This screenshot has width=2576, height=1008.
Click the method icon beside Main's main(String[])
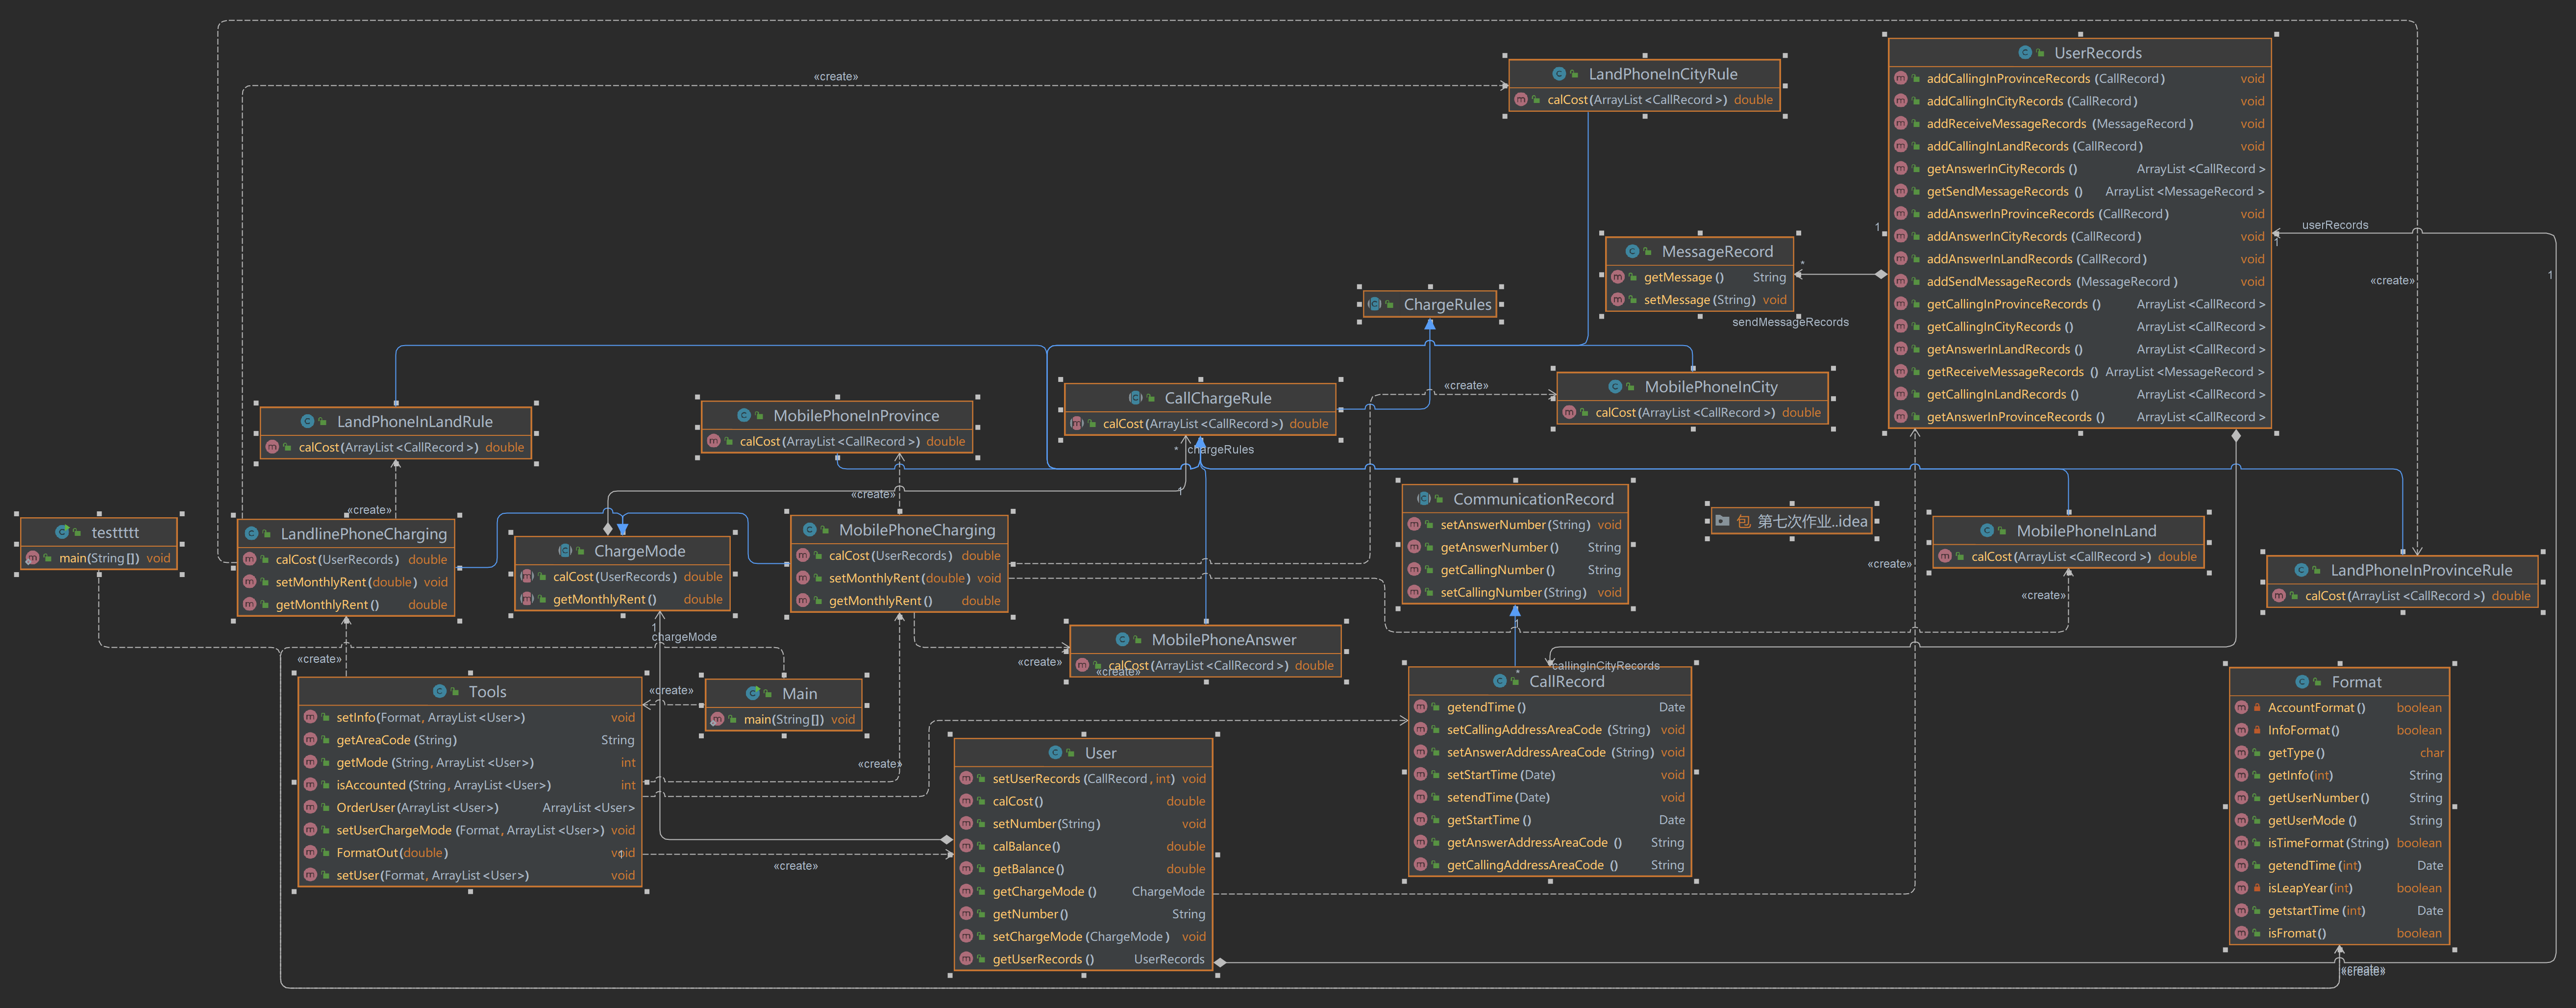click(717, 719)
